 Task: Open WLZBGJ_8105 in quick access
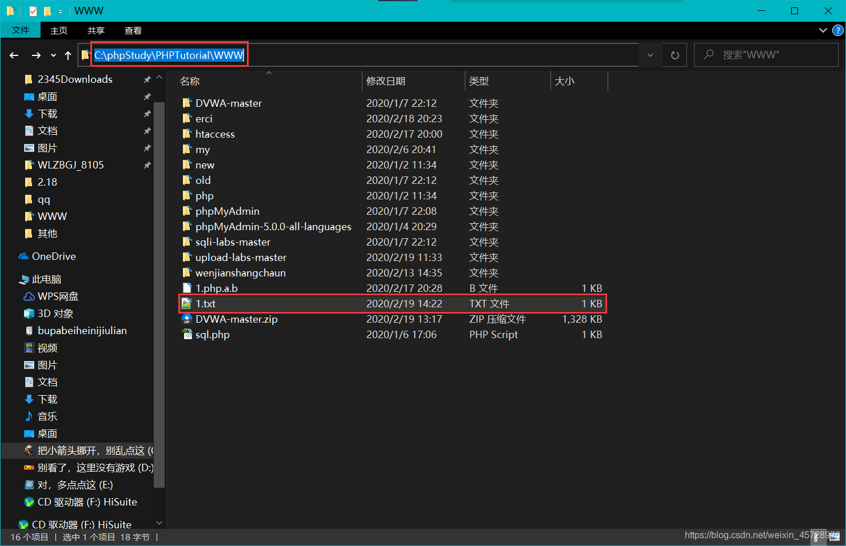[x=70, y=165]
